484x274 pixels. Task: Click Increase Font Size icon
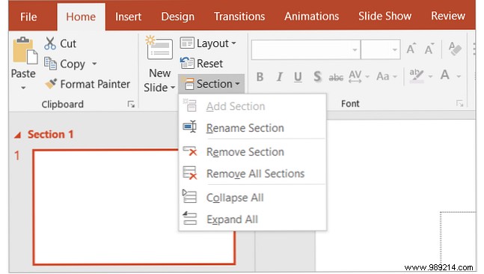tap(411, 49)
